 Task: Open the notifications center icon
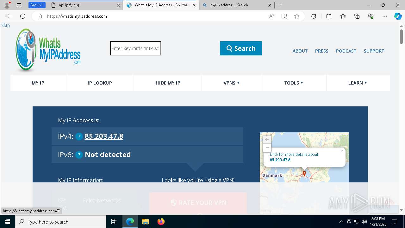[x=395, y=222]
